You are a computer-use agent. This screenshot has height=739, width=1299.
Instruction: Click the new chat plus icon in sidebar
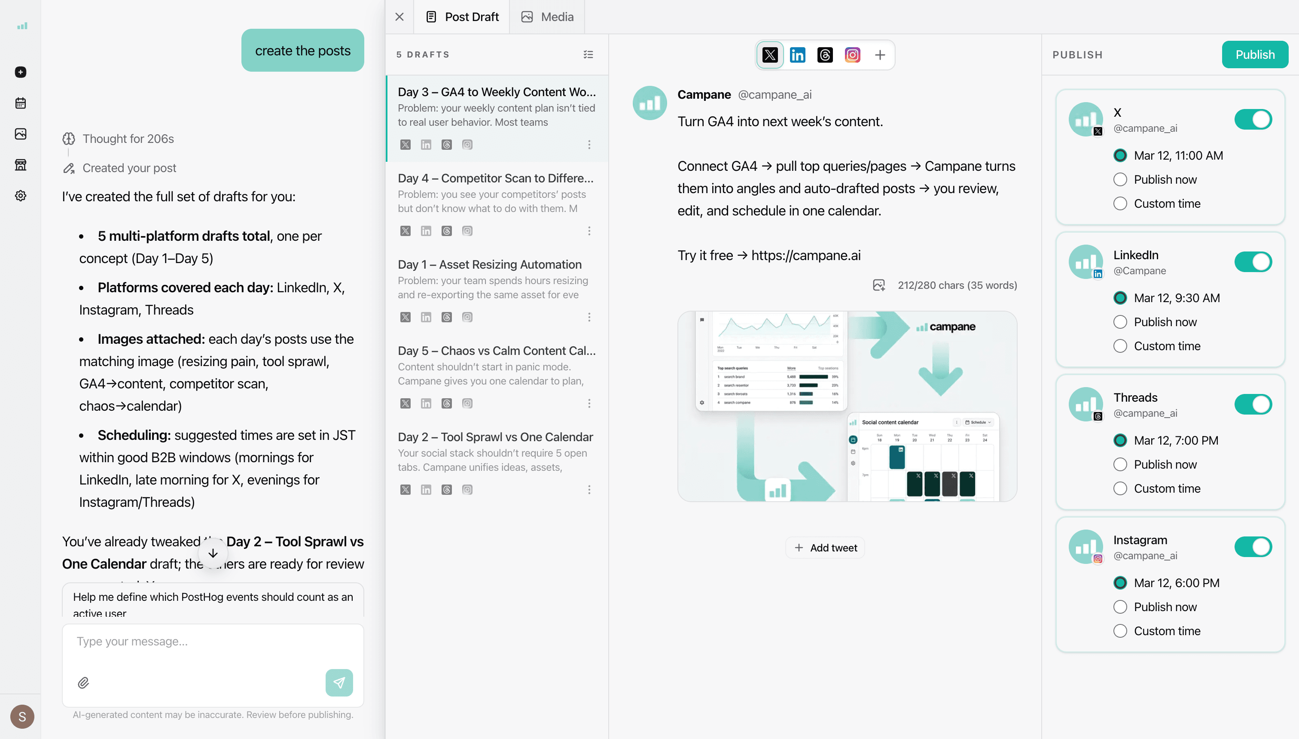pos(20,72)
